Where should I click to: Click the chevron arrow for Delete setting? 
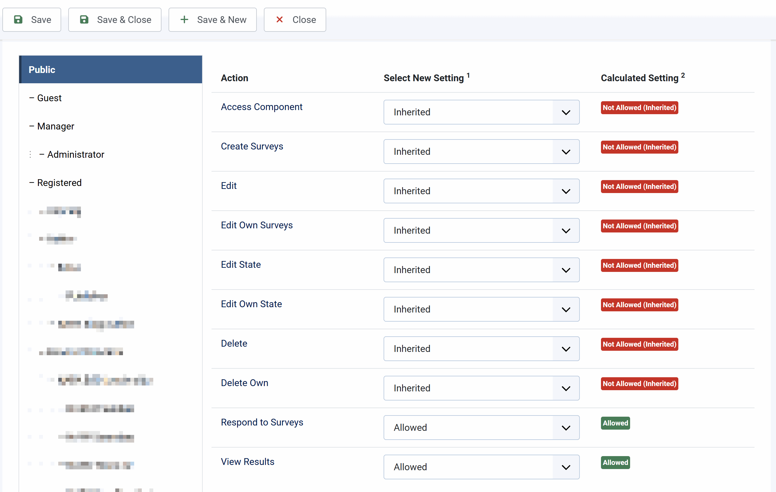click(x=566, y=349)
